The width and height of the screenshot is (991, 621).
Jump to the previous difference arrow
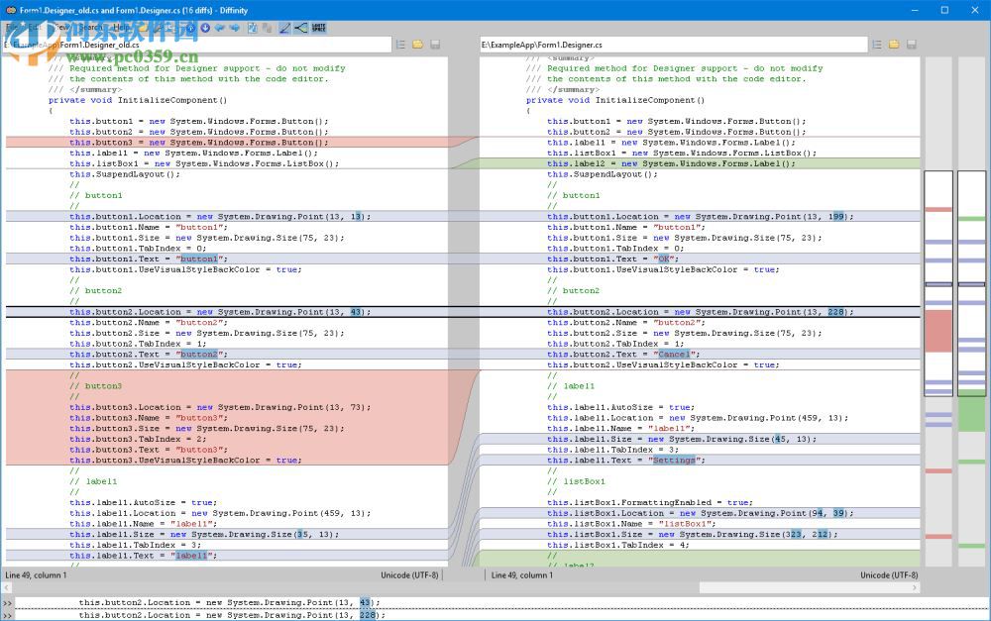coord(191,28)
